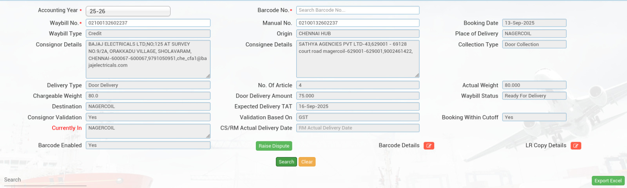627x188 pixels.
Task: Open the Accounting Year dropdown
Action: pos(128,11)
